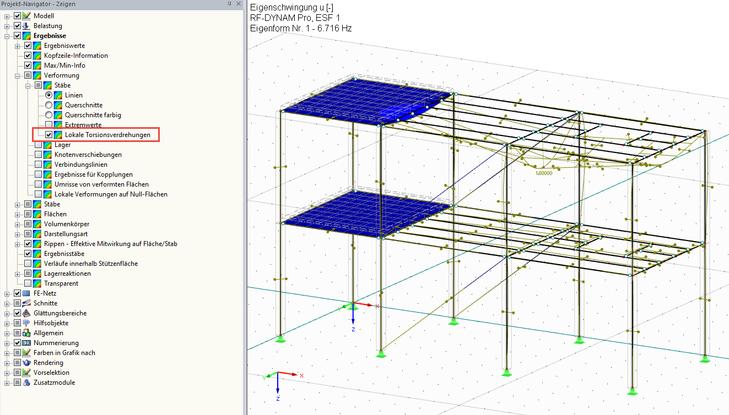
Task: Expand the Lagerreaktionen tree node
Action: click(x=18, y=273)
